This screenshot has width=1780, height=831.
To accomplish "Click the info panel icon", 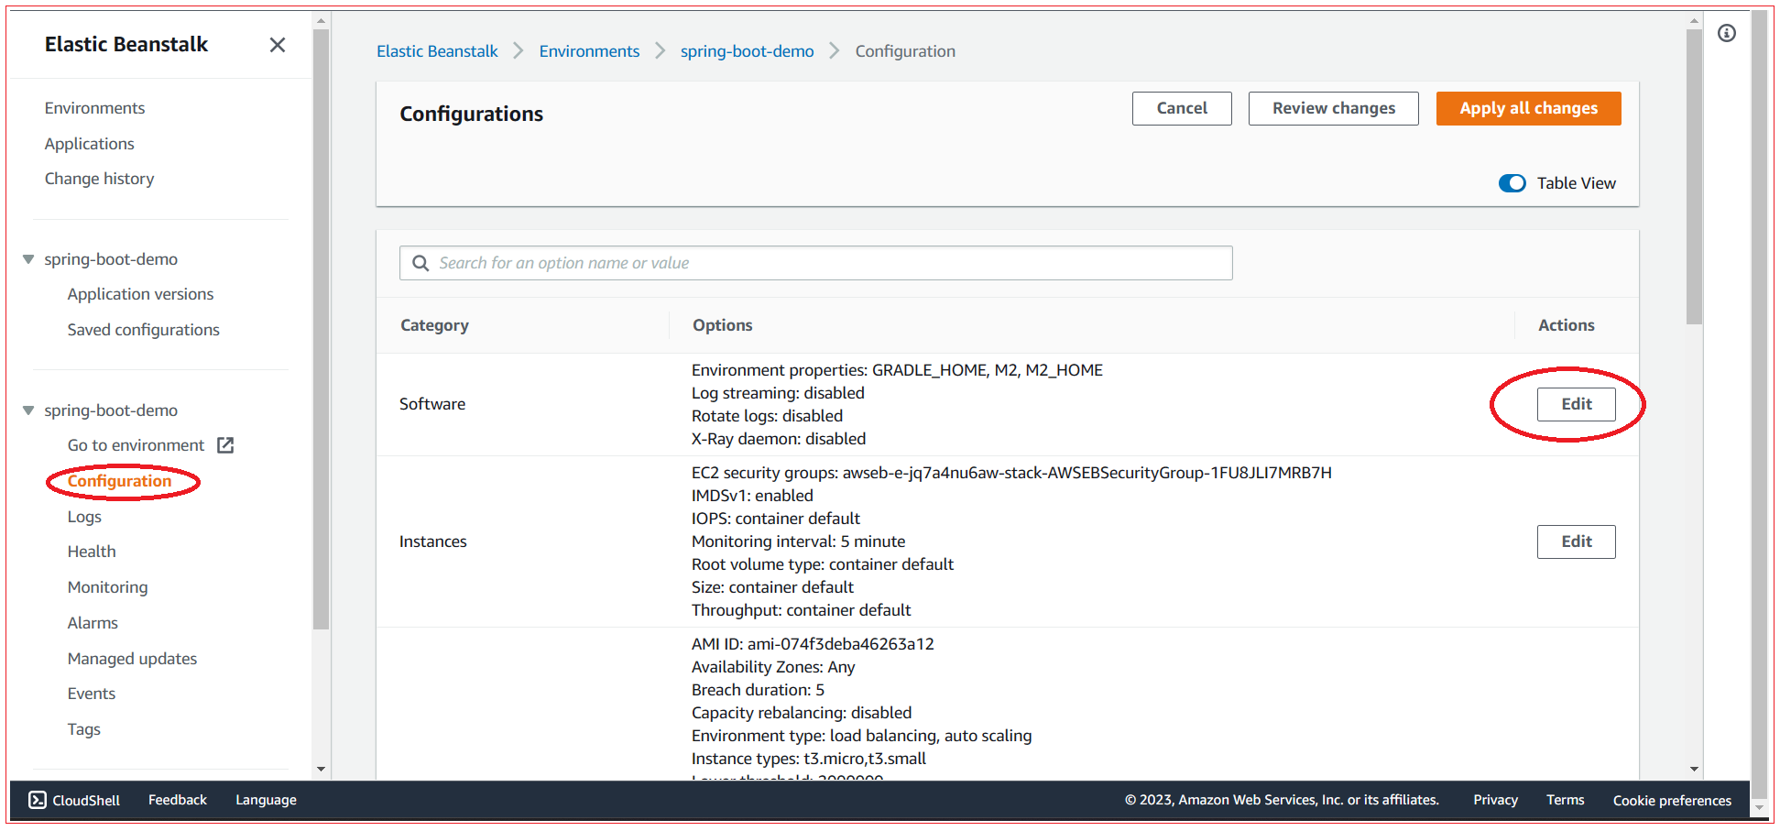I will click(x=1727, y=33).
